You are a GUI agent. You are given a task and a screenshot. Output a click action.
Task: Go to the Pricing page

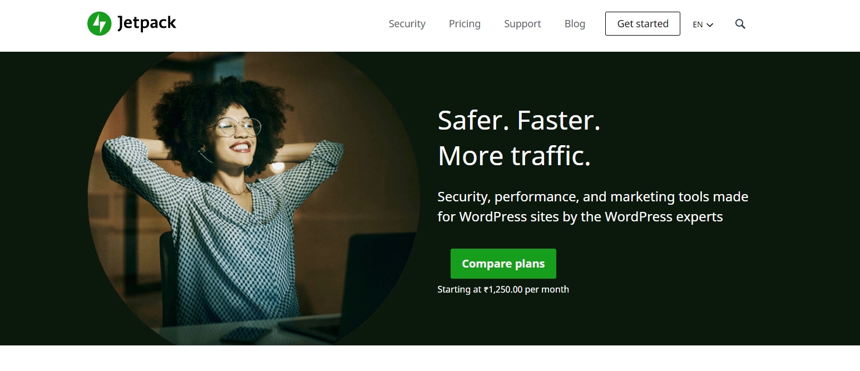pyautogui.click(x=464, y=24)
